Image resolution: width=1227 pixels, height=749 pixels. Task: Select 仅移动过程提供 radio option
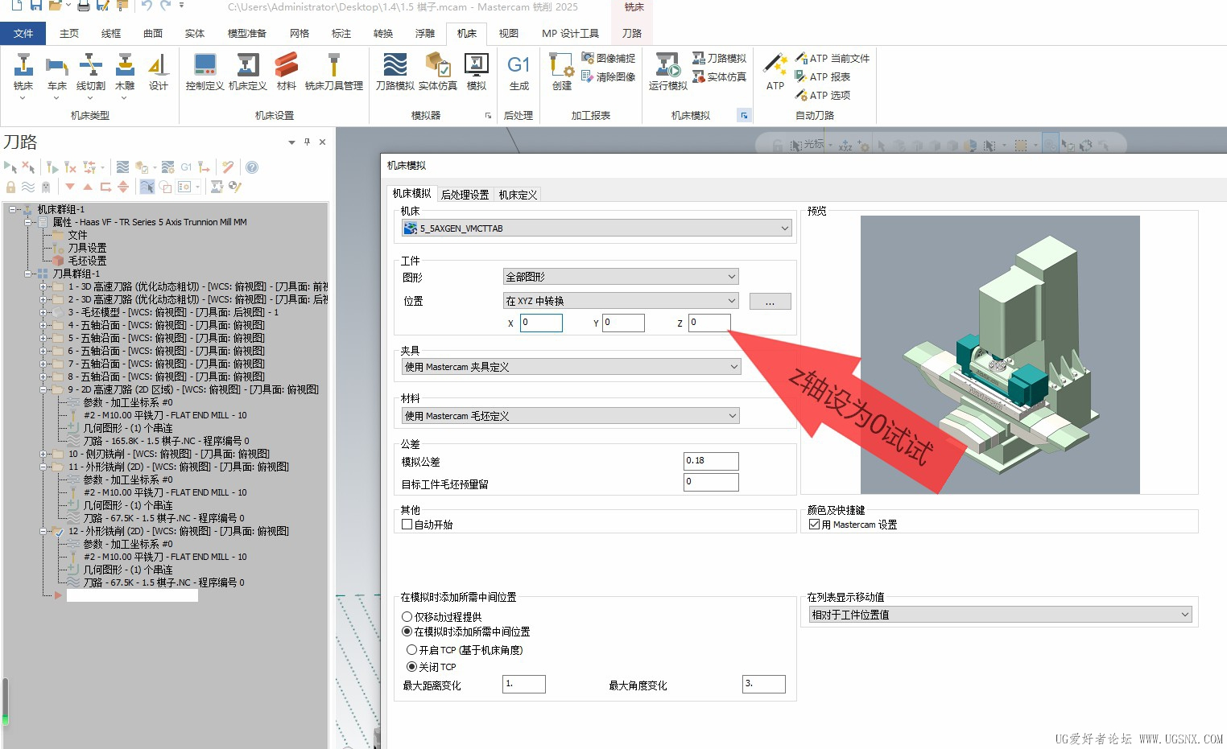click(407, 617)
